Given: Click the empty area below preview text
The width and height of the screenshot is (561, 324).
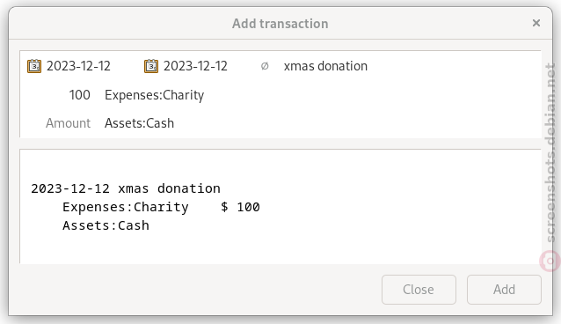Looking at the screenshot, I should [x=280, y=249].
